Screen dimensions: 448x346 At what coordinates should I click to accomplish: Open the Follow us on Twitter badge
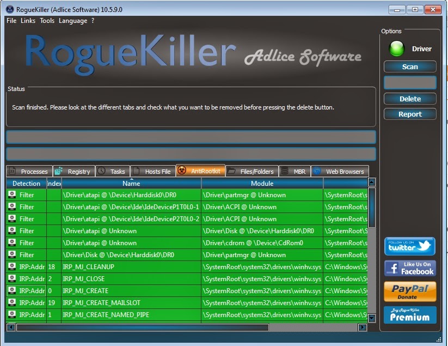410,246
